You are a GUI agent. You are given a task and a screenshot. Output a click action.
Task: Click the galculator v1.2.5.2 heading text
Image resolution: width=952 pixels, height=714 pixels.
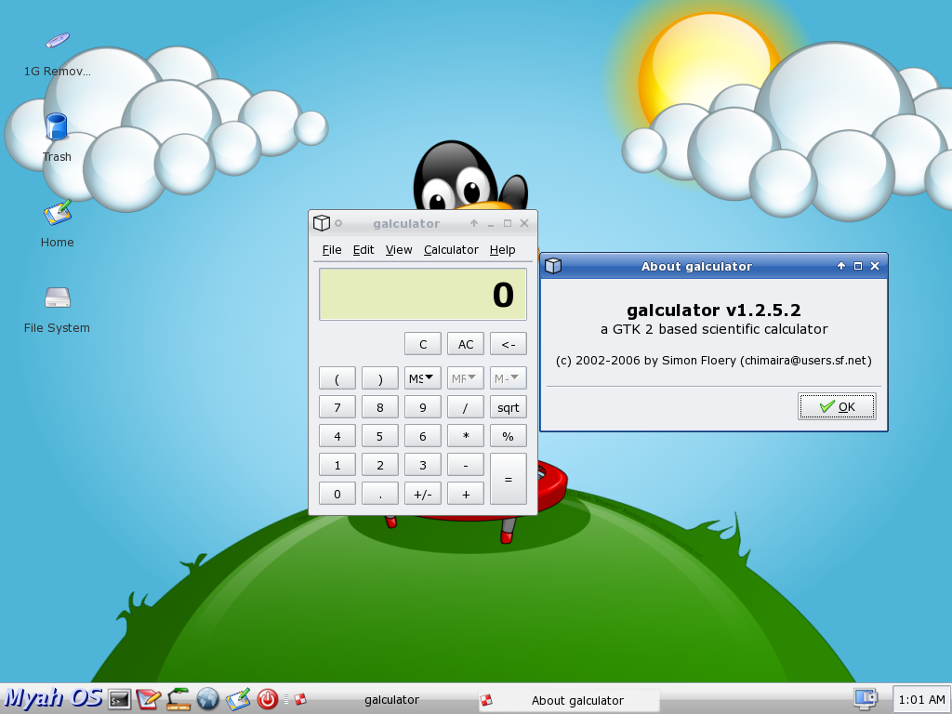tap(713, 311)
